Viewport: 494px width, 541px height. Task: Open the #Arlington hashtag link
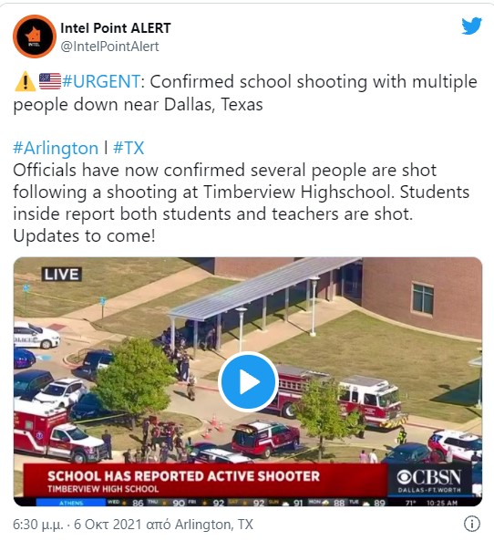pos(56,149)
